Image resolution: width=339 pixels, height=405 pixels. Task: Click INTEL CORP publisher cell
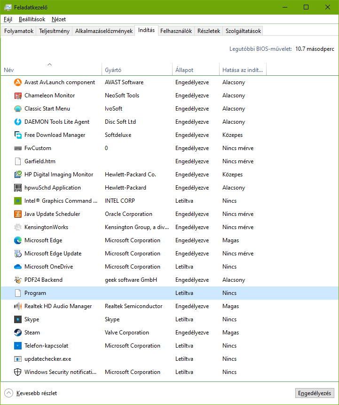pos(120,201)
